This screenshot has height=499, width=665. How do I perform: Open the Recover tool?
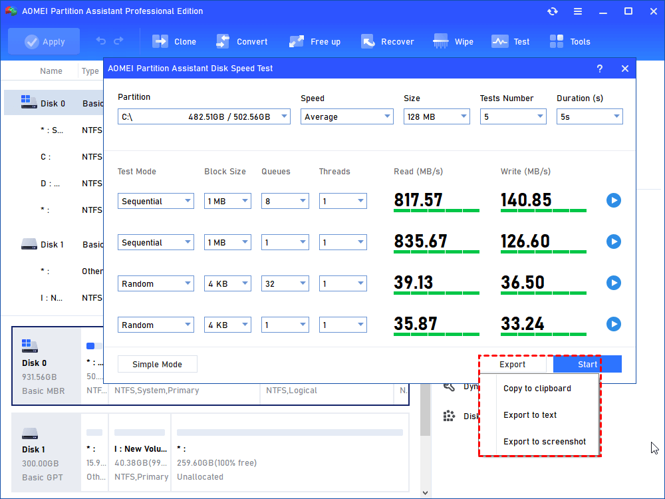(x=368, y=41)
